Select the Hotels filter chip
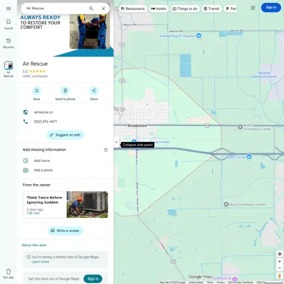Viewport: 284px width, 284px height. click(x=159, y=9)
